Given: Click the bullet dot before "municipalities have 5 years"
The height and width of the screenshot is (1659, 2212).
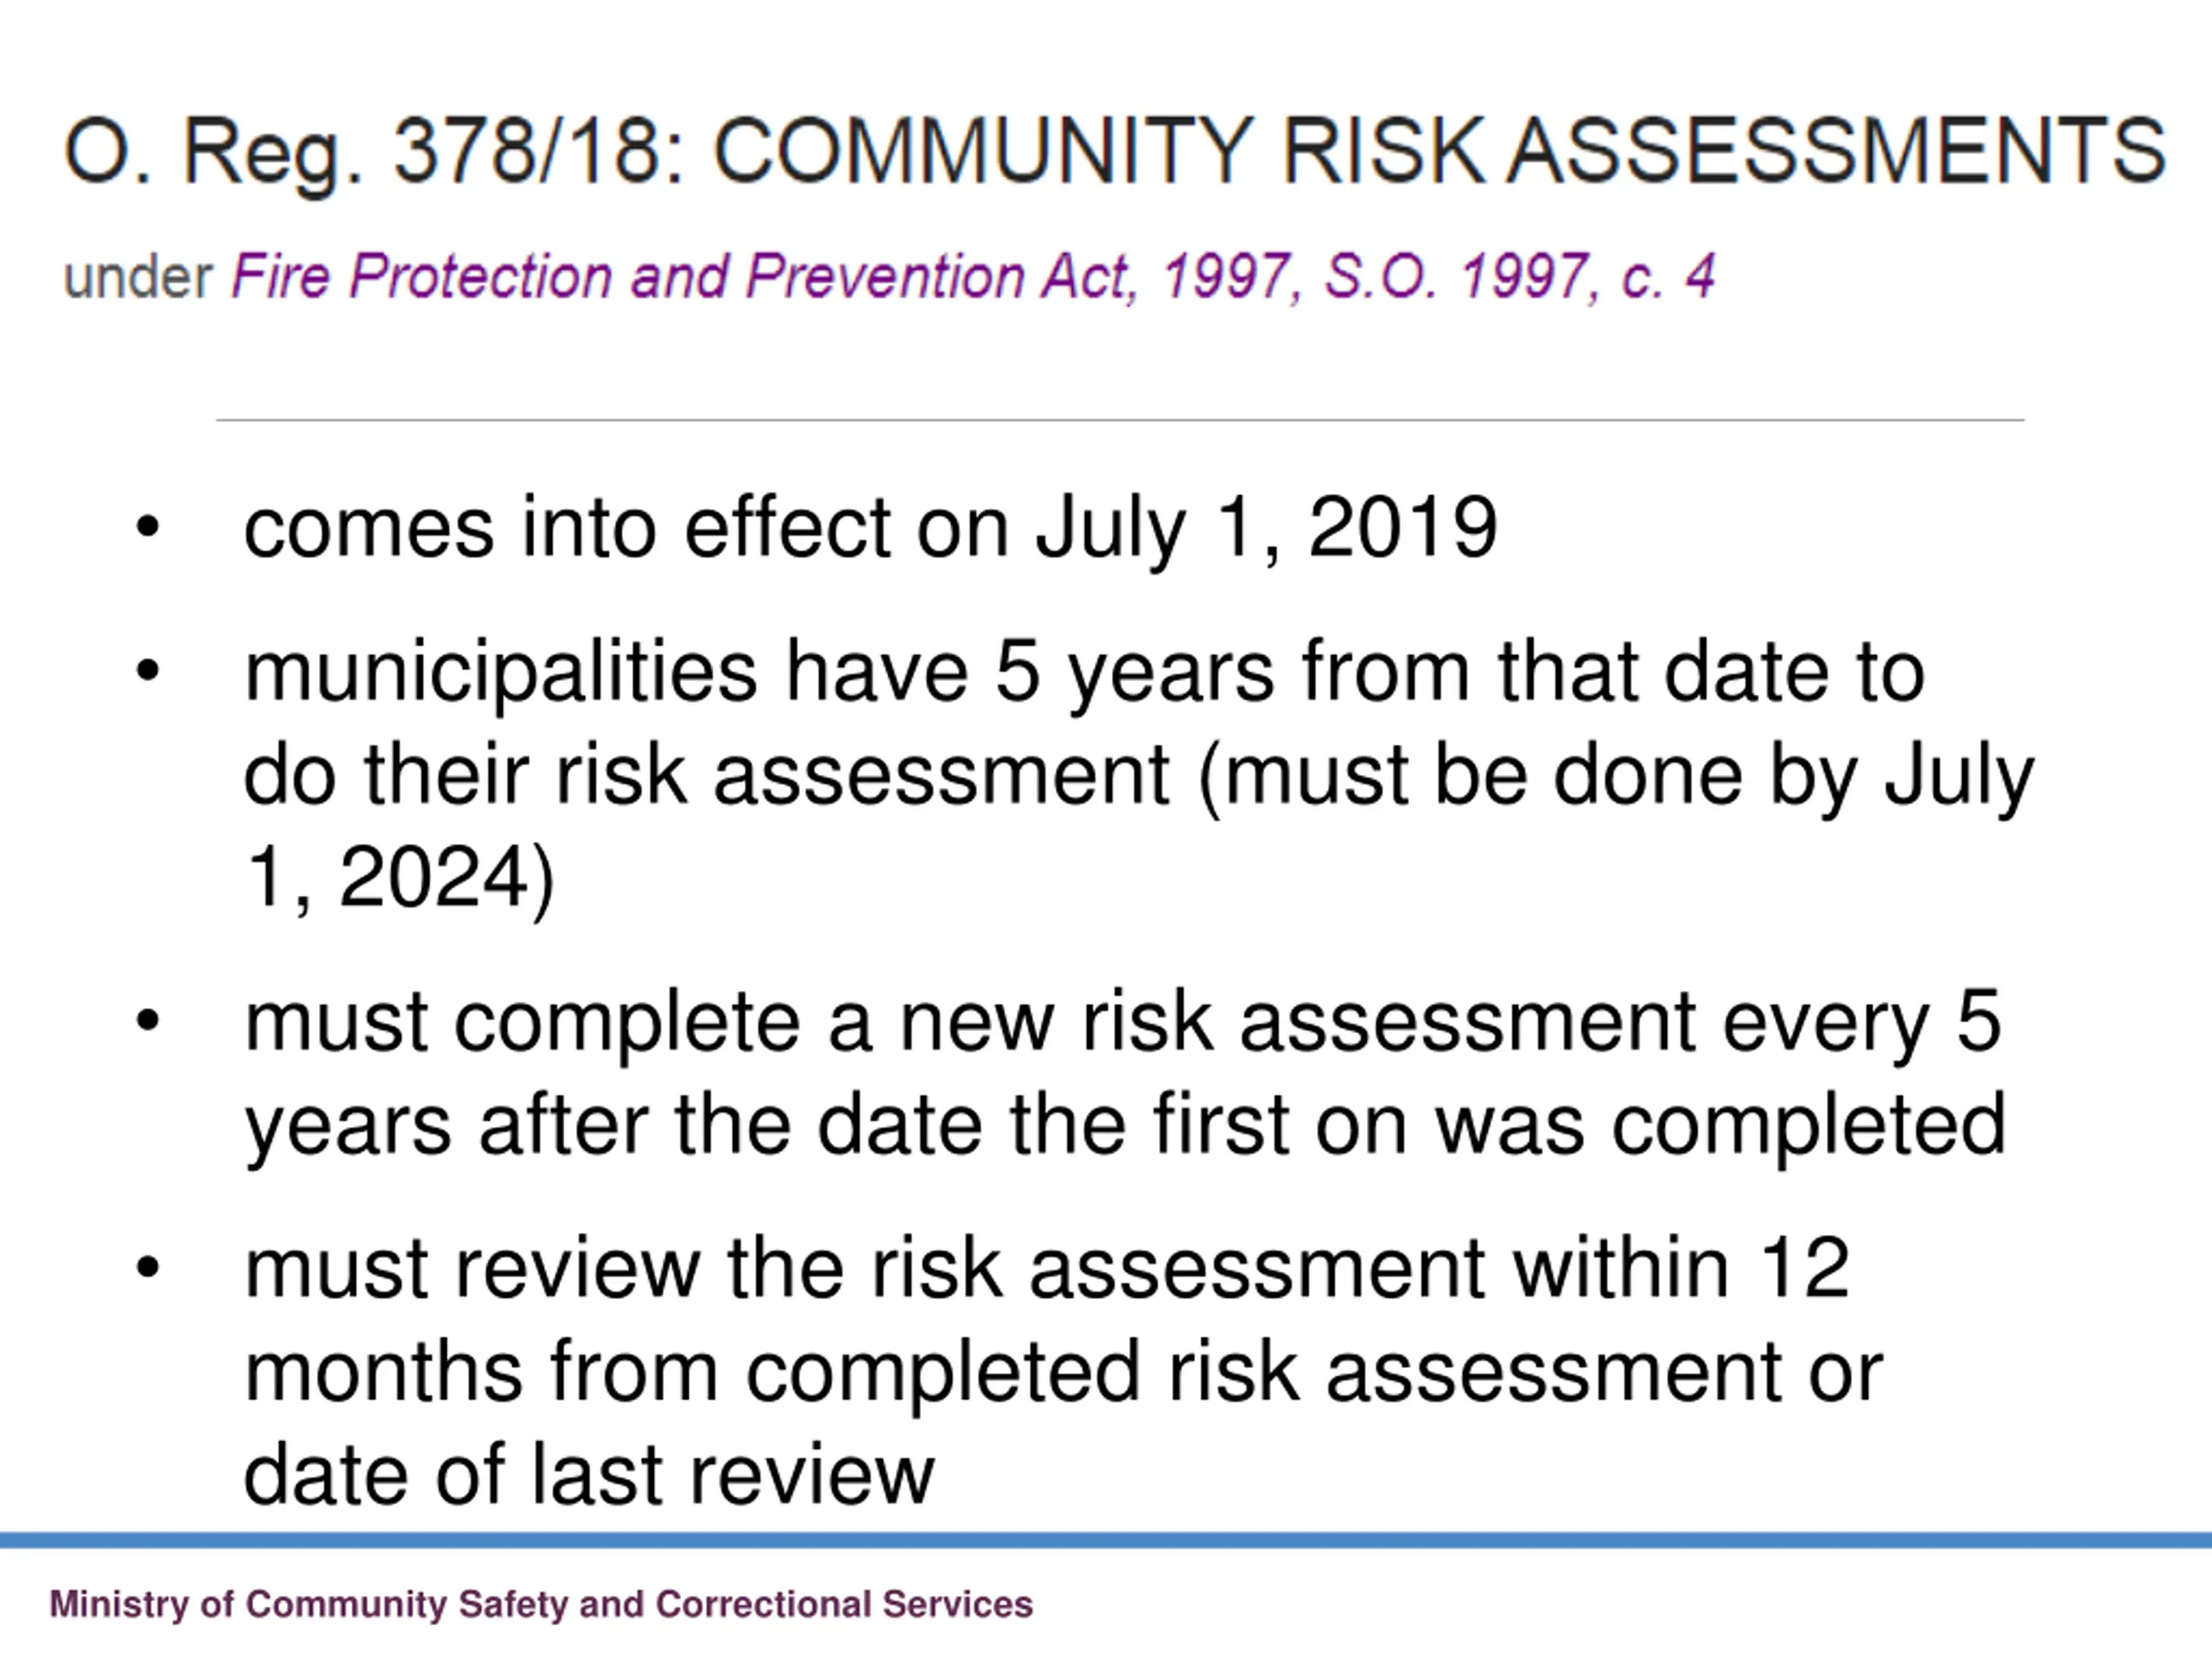Looking at the screenshot, I should click(147, 671).
